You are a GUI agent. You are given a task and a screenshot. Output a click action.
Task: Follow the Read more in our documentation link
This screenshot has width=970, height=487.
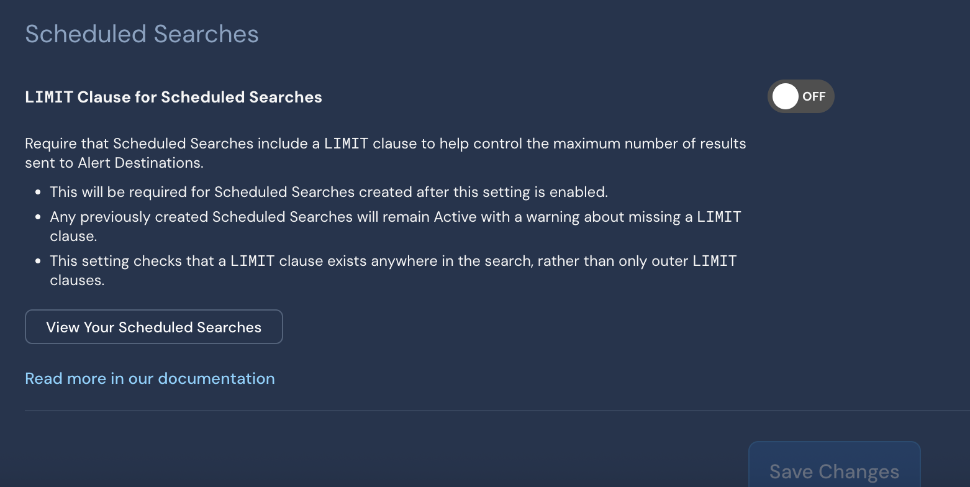pyautogui.click(x=150, y=378)
